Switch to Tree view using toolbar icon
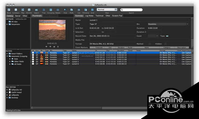 [44, 10]
